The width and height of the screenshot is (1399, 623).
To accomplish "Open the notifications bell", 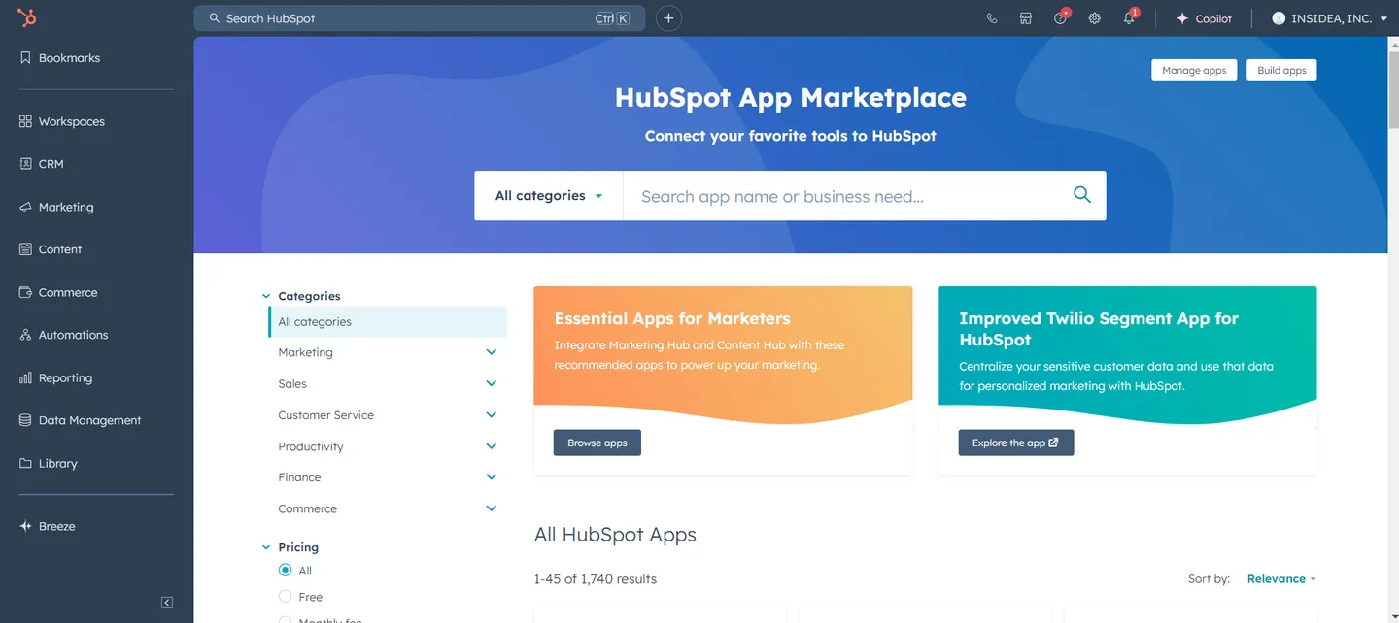I will click(1129, 18).
